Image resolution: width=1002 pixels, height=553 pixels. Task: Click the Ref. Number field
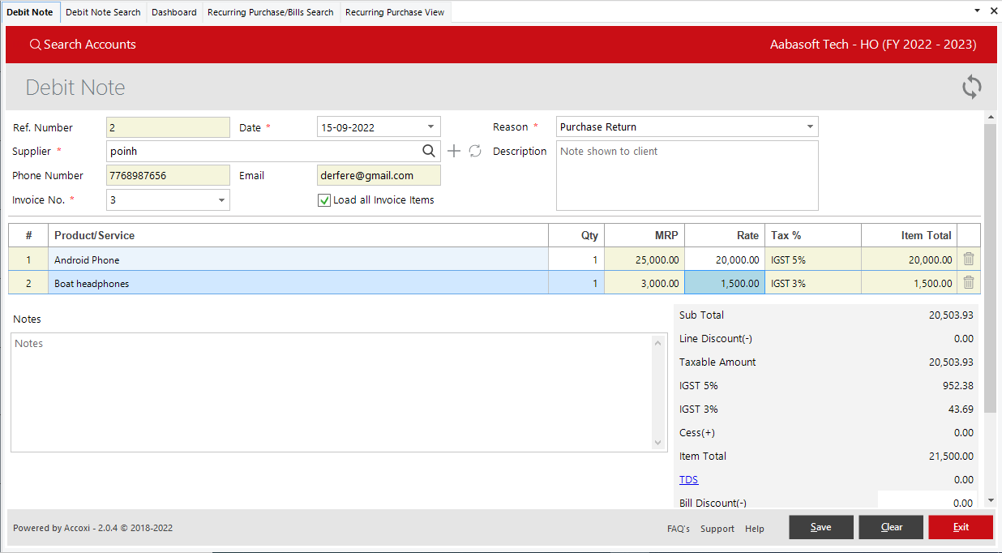[x=168, y=127]
